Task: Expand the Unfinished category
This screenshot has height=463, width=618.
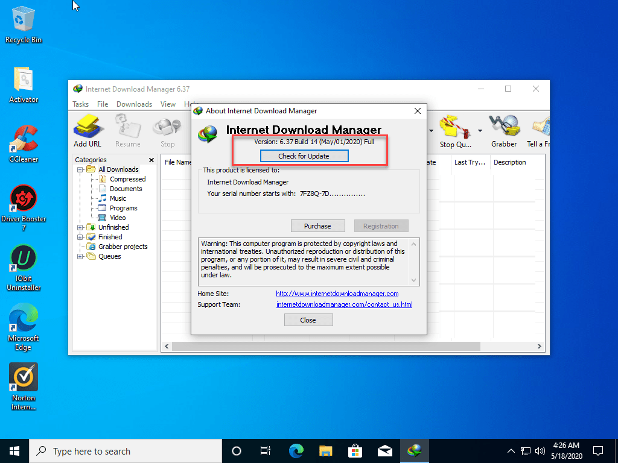Action: pyautogui.click(x=80, y=227)
